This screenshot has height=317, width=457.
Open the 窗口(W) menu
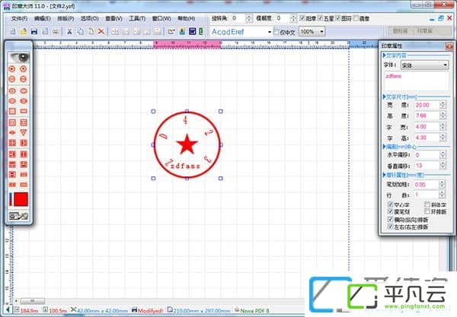tap(161, 18)
